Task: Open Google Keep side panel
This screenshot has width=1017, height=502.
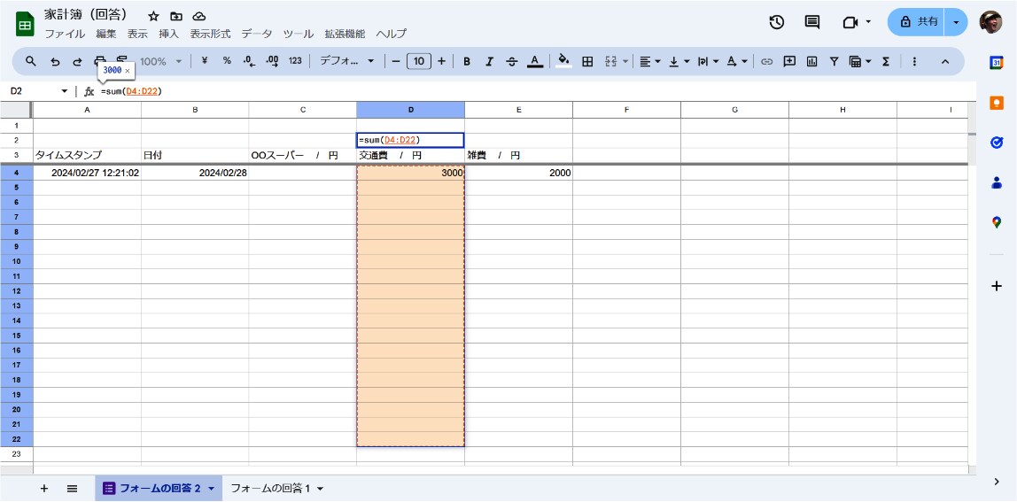Action: click(x=997, y=103)
